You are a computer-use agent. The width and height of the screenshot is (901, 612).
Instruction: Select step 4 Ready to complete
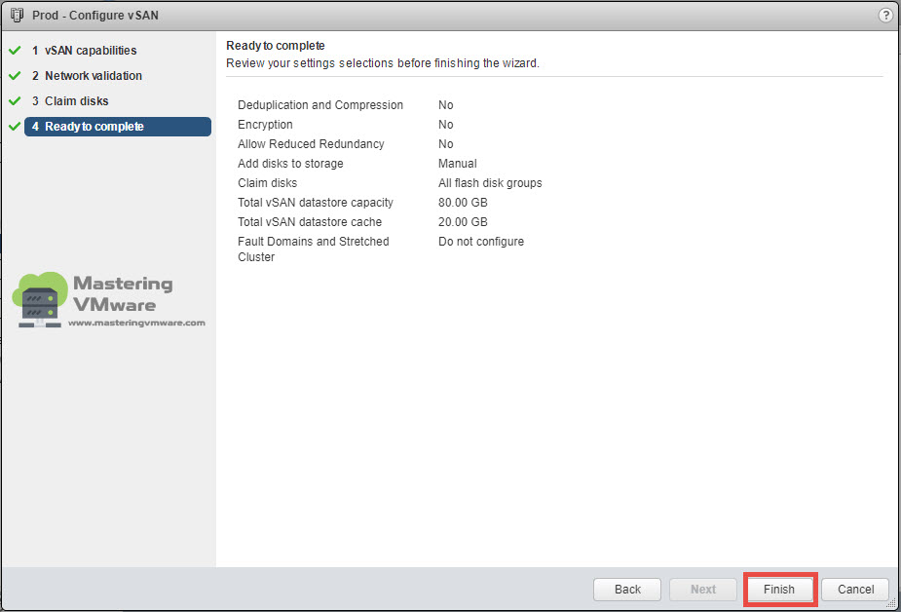[118, 127]
